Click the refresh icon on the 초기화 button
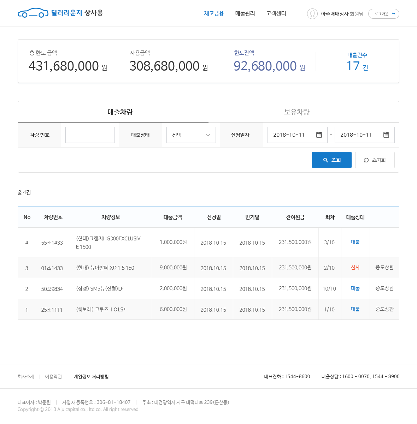 (366, 160)
